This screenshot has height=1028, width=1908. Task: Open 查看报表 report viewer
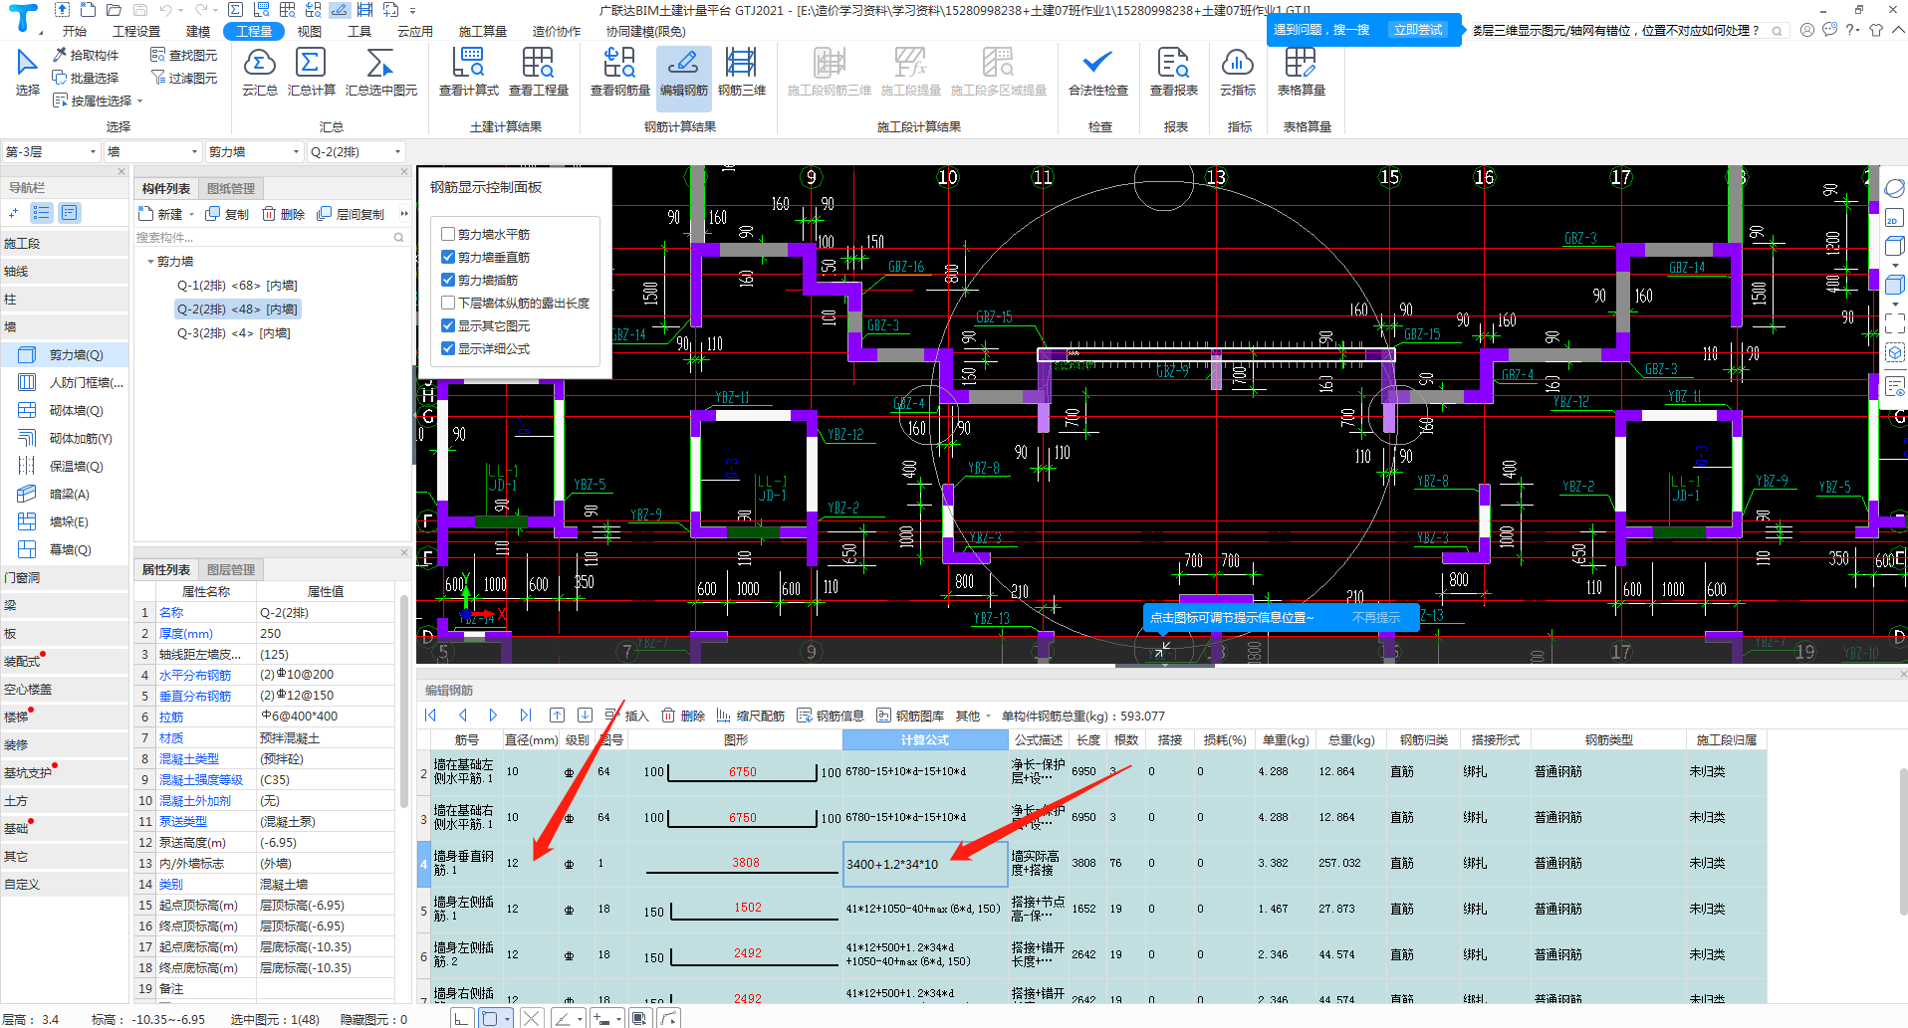coord(1173,72)
